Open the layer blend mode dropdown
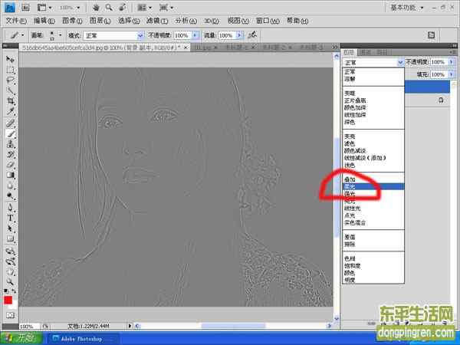The height and width of the screenshot is (345, 460). pos(373,61)
